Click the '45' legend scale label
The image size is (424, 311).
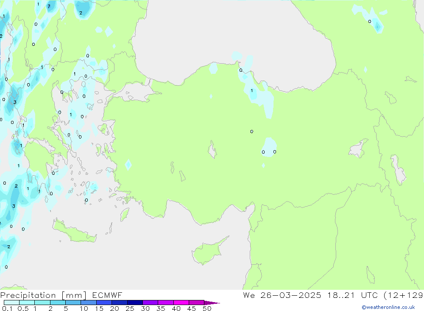pos(192,308)
